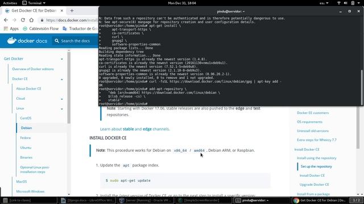Jump to Install using the repository
Image resolution: width=364 pixels, height=204 pixels.
[x=316, y=158]
